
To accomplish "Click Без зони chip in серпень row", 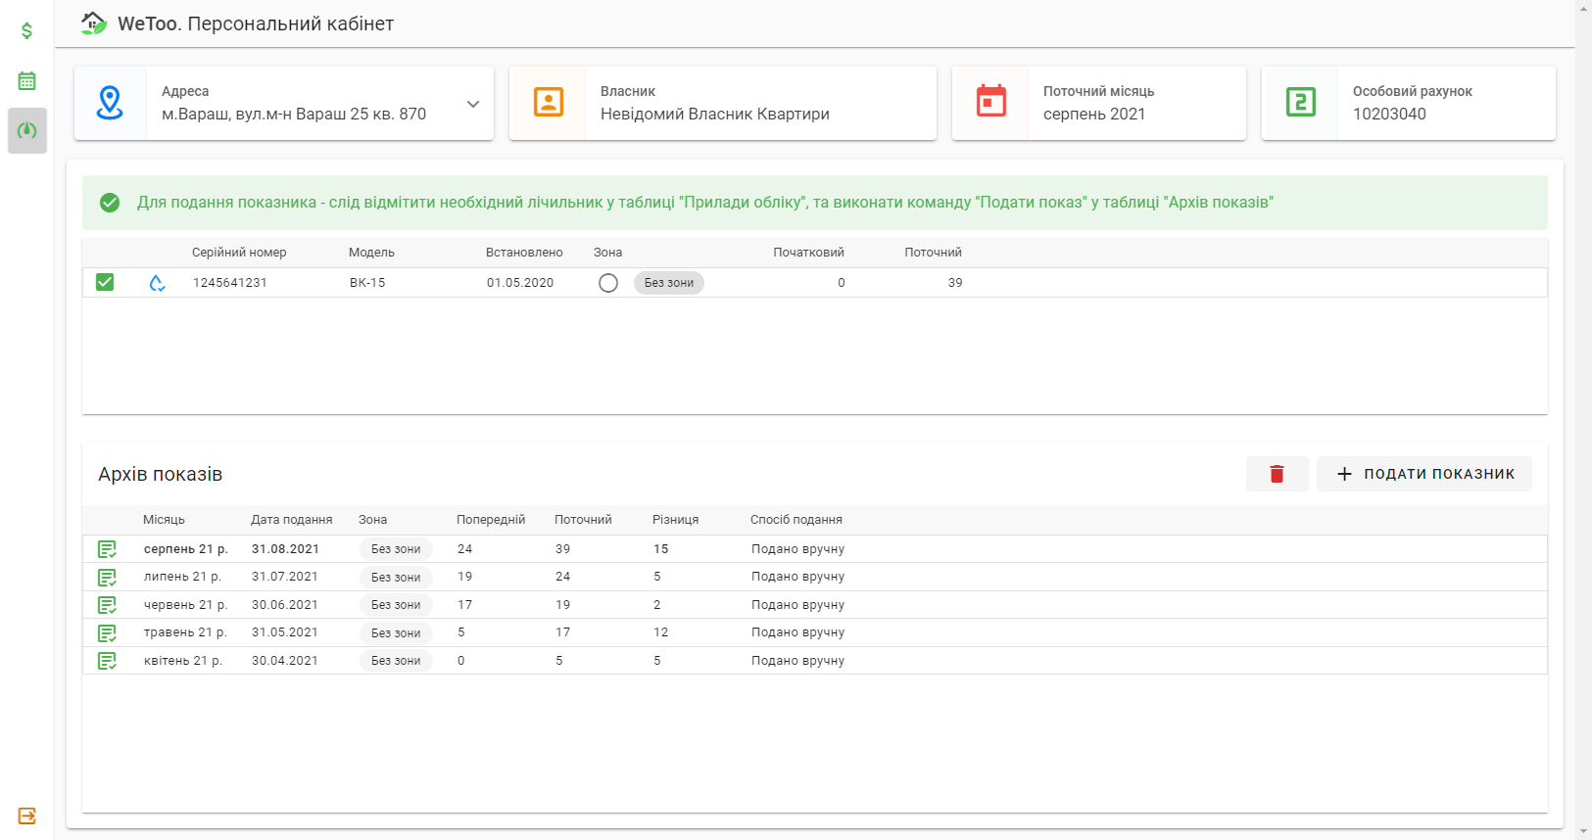I will [x=396, y=549].
